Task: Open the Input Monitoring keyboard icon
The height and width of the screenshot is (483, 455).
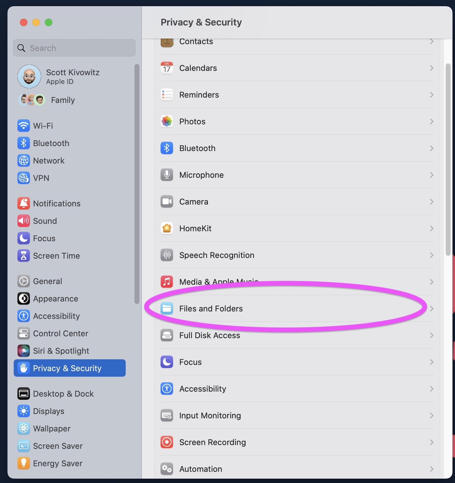Action: click(167, 415)
